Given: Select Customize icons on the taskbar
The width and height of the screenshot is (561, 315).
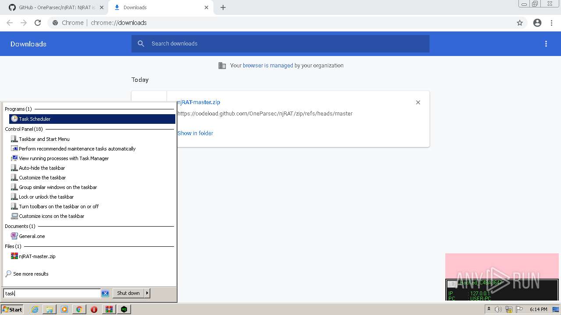Looking at the screenshot, I should tap(51, 216).
